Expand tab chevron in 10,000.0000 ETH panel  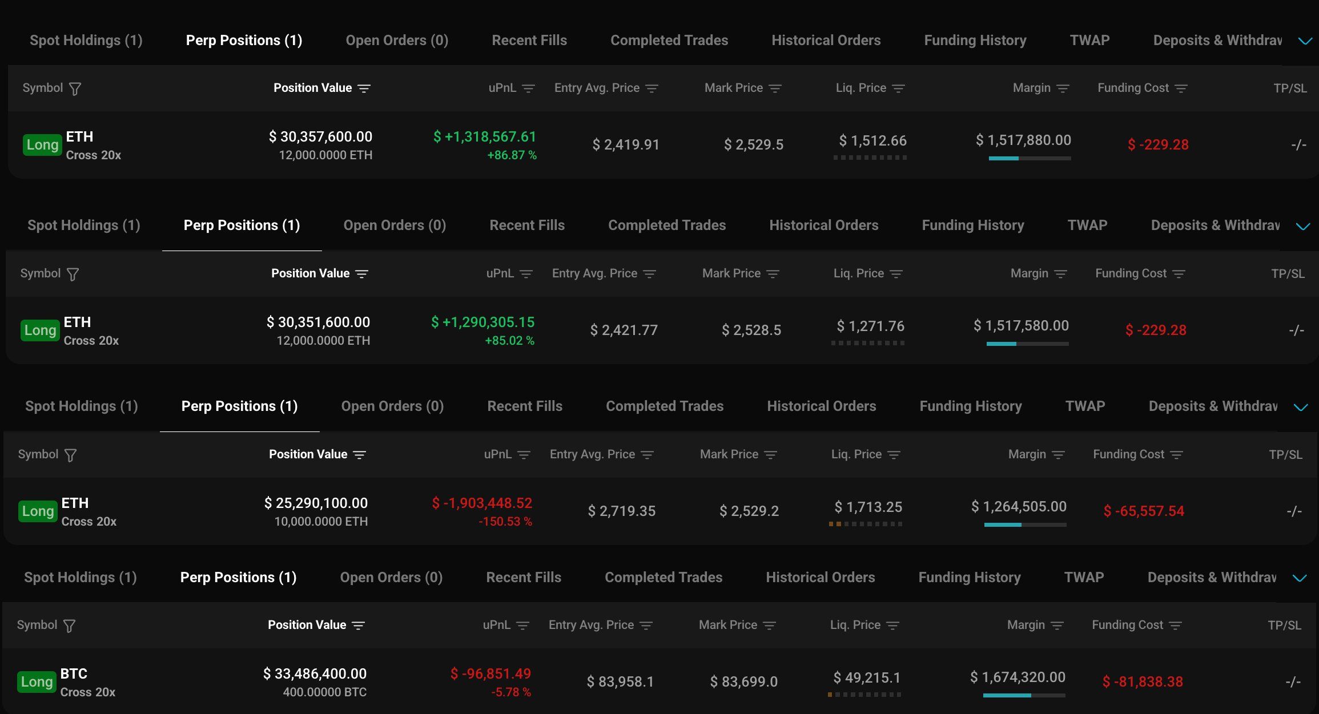click(1300, 408)
